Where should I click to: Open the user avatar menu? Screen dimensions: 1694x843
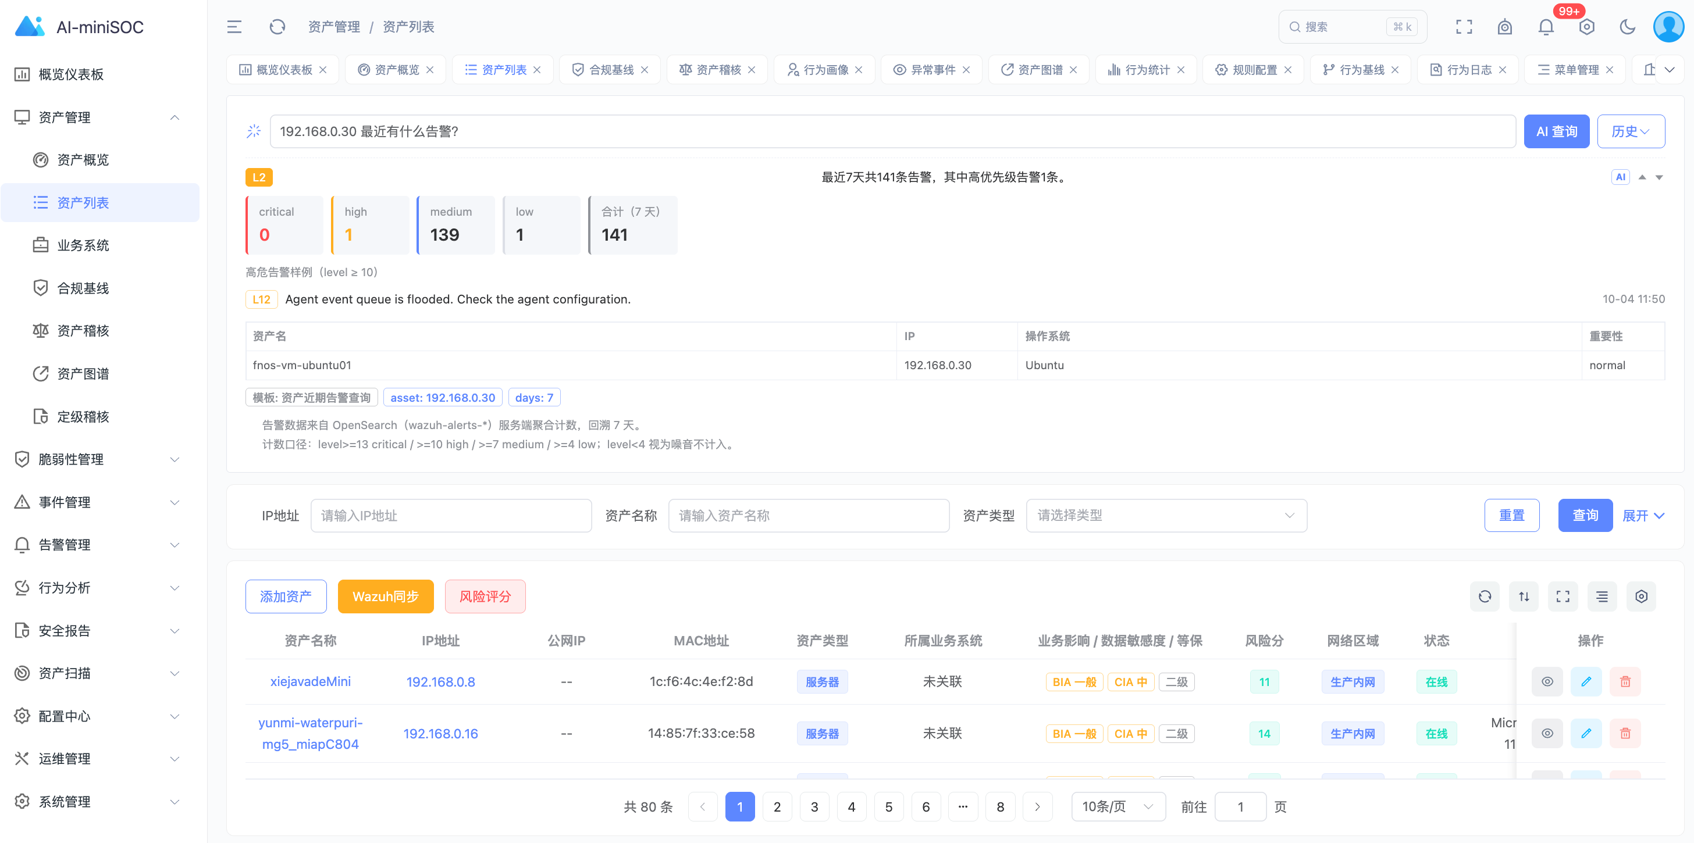tap(1668, 27)
